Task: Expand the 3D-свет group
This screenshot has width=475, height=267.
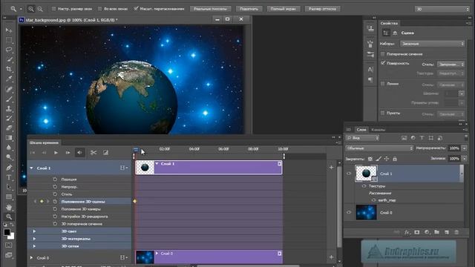Action: click(34, 231)
